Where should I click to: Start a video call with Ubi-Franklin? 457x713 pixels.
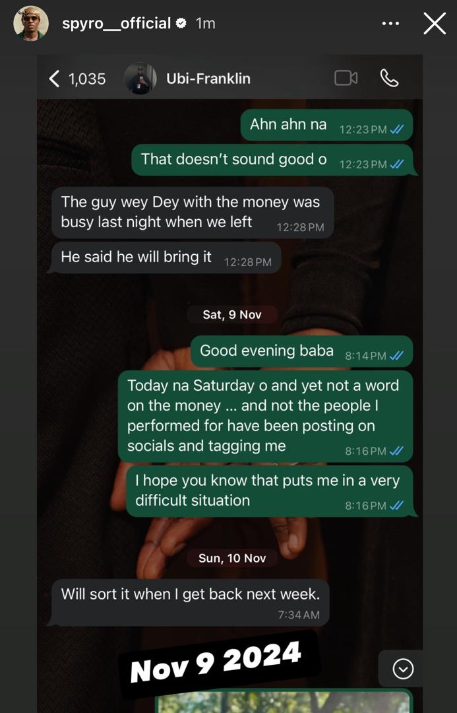(346, 78)
